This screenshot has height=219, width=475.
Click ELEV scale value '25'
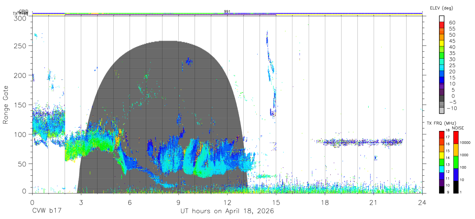pyautogui.click(x=452, y=65)
